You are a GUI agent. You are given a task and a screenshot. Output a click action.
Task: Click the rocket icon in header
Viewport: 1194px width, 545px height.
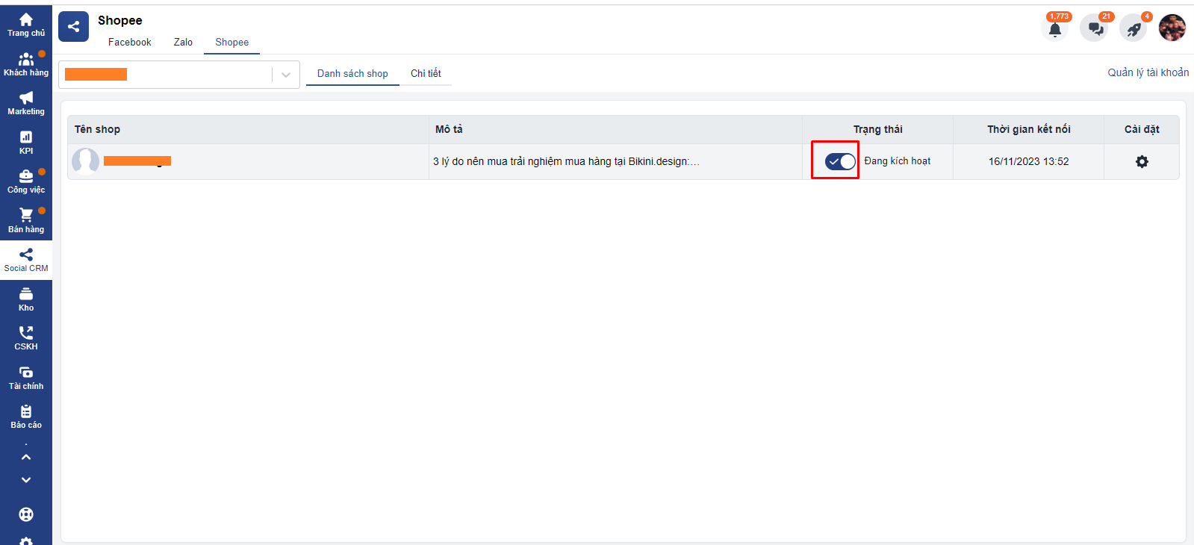point(1134,29)
